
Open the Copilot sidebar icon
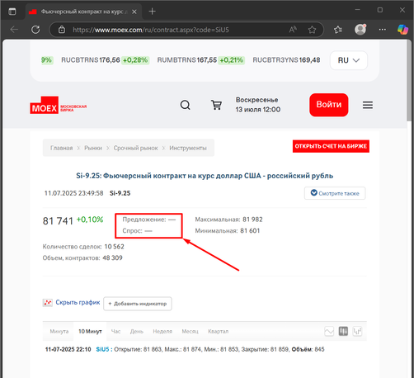(x=402, y=30)
